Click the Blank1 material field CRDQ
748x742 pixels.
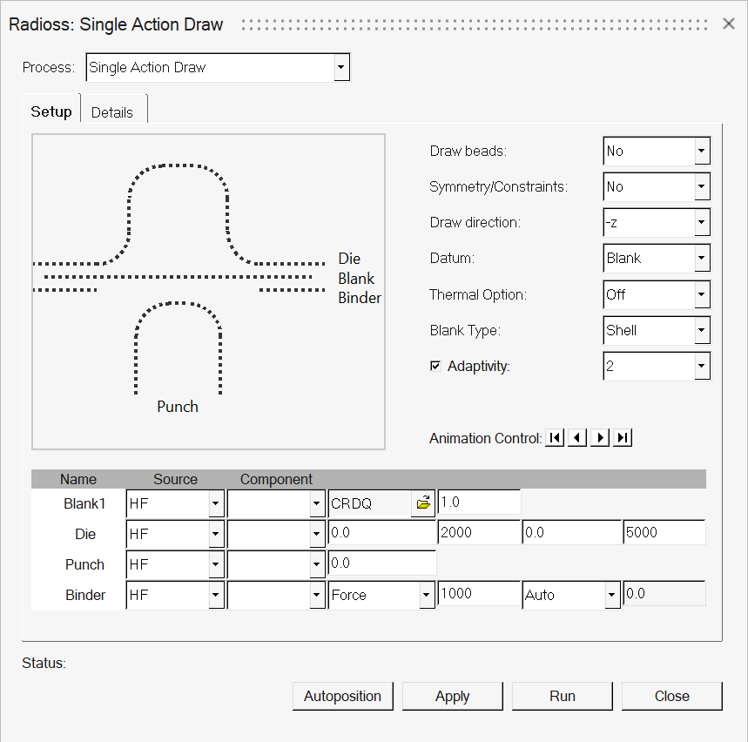tap(370, 503)
